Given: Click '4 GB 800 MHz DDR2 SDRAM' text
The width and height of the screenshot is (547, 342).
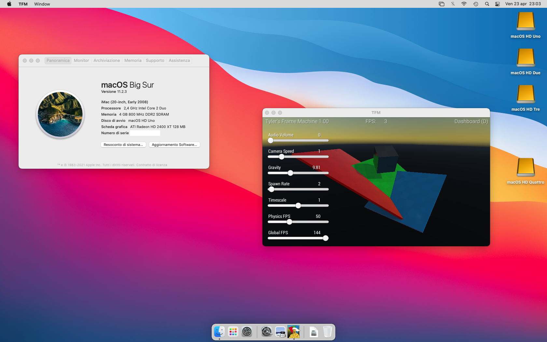Looking at the screenshot, I should click(x=144, y=114).
